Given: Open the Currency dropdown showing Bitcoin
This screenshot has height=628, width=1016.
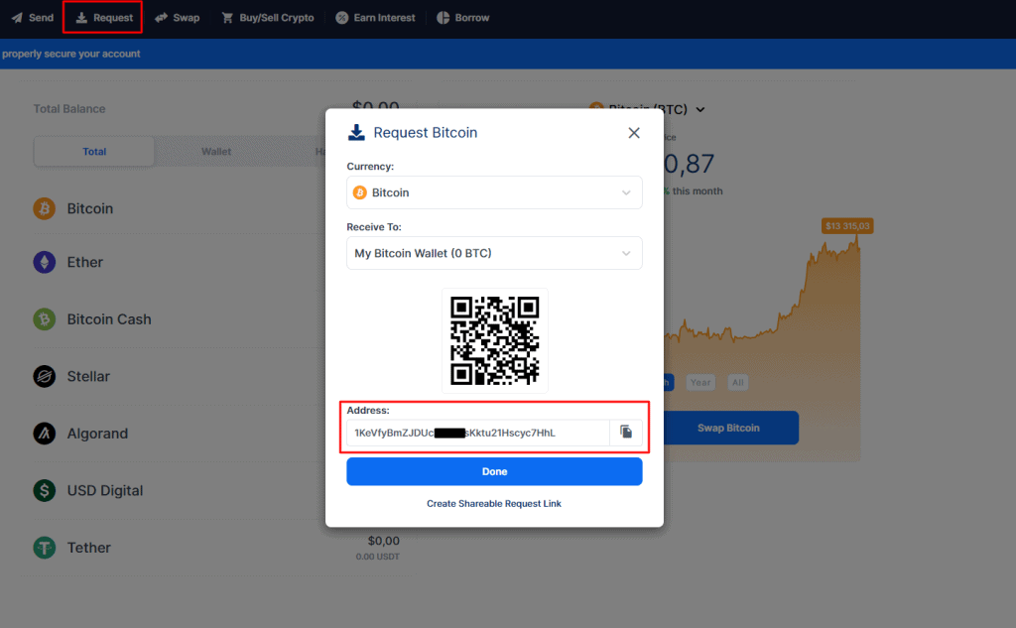Looking at the screenshot, I should [x=494, y=192].
